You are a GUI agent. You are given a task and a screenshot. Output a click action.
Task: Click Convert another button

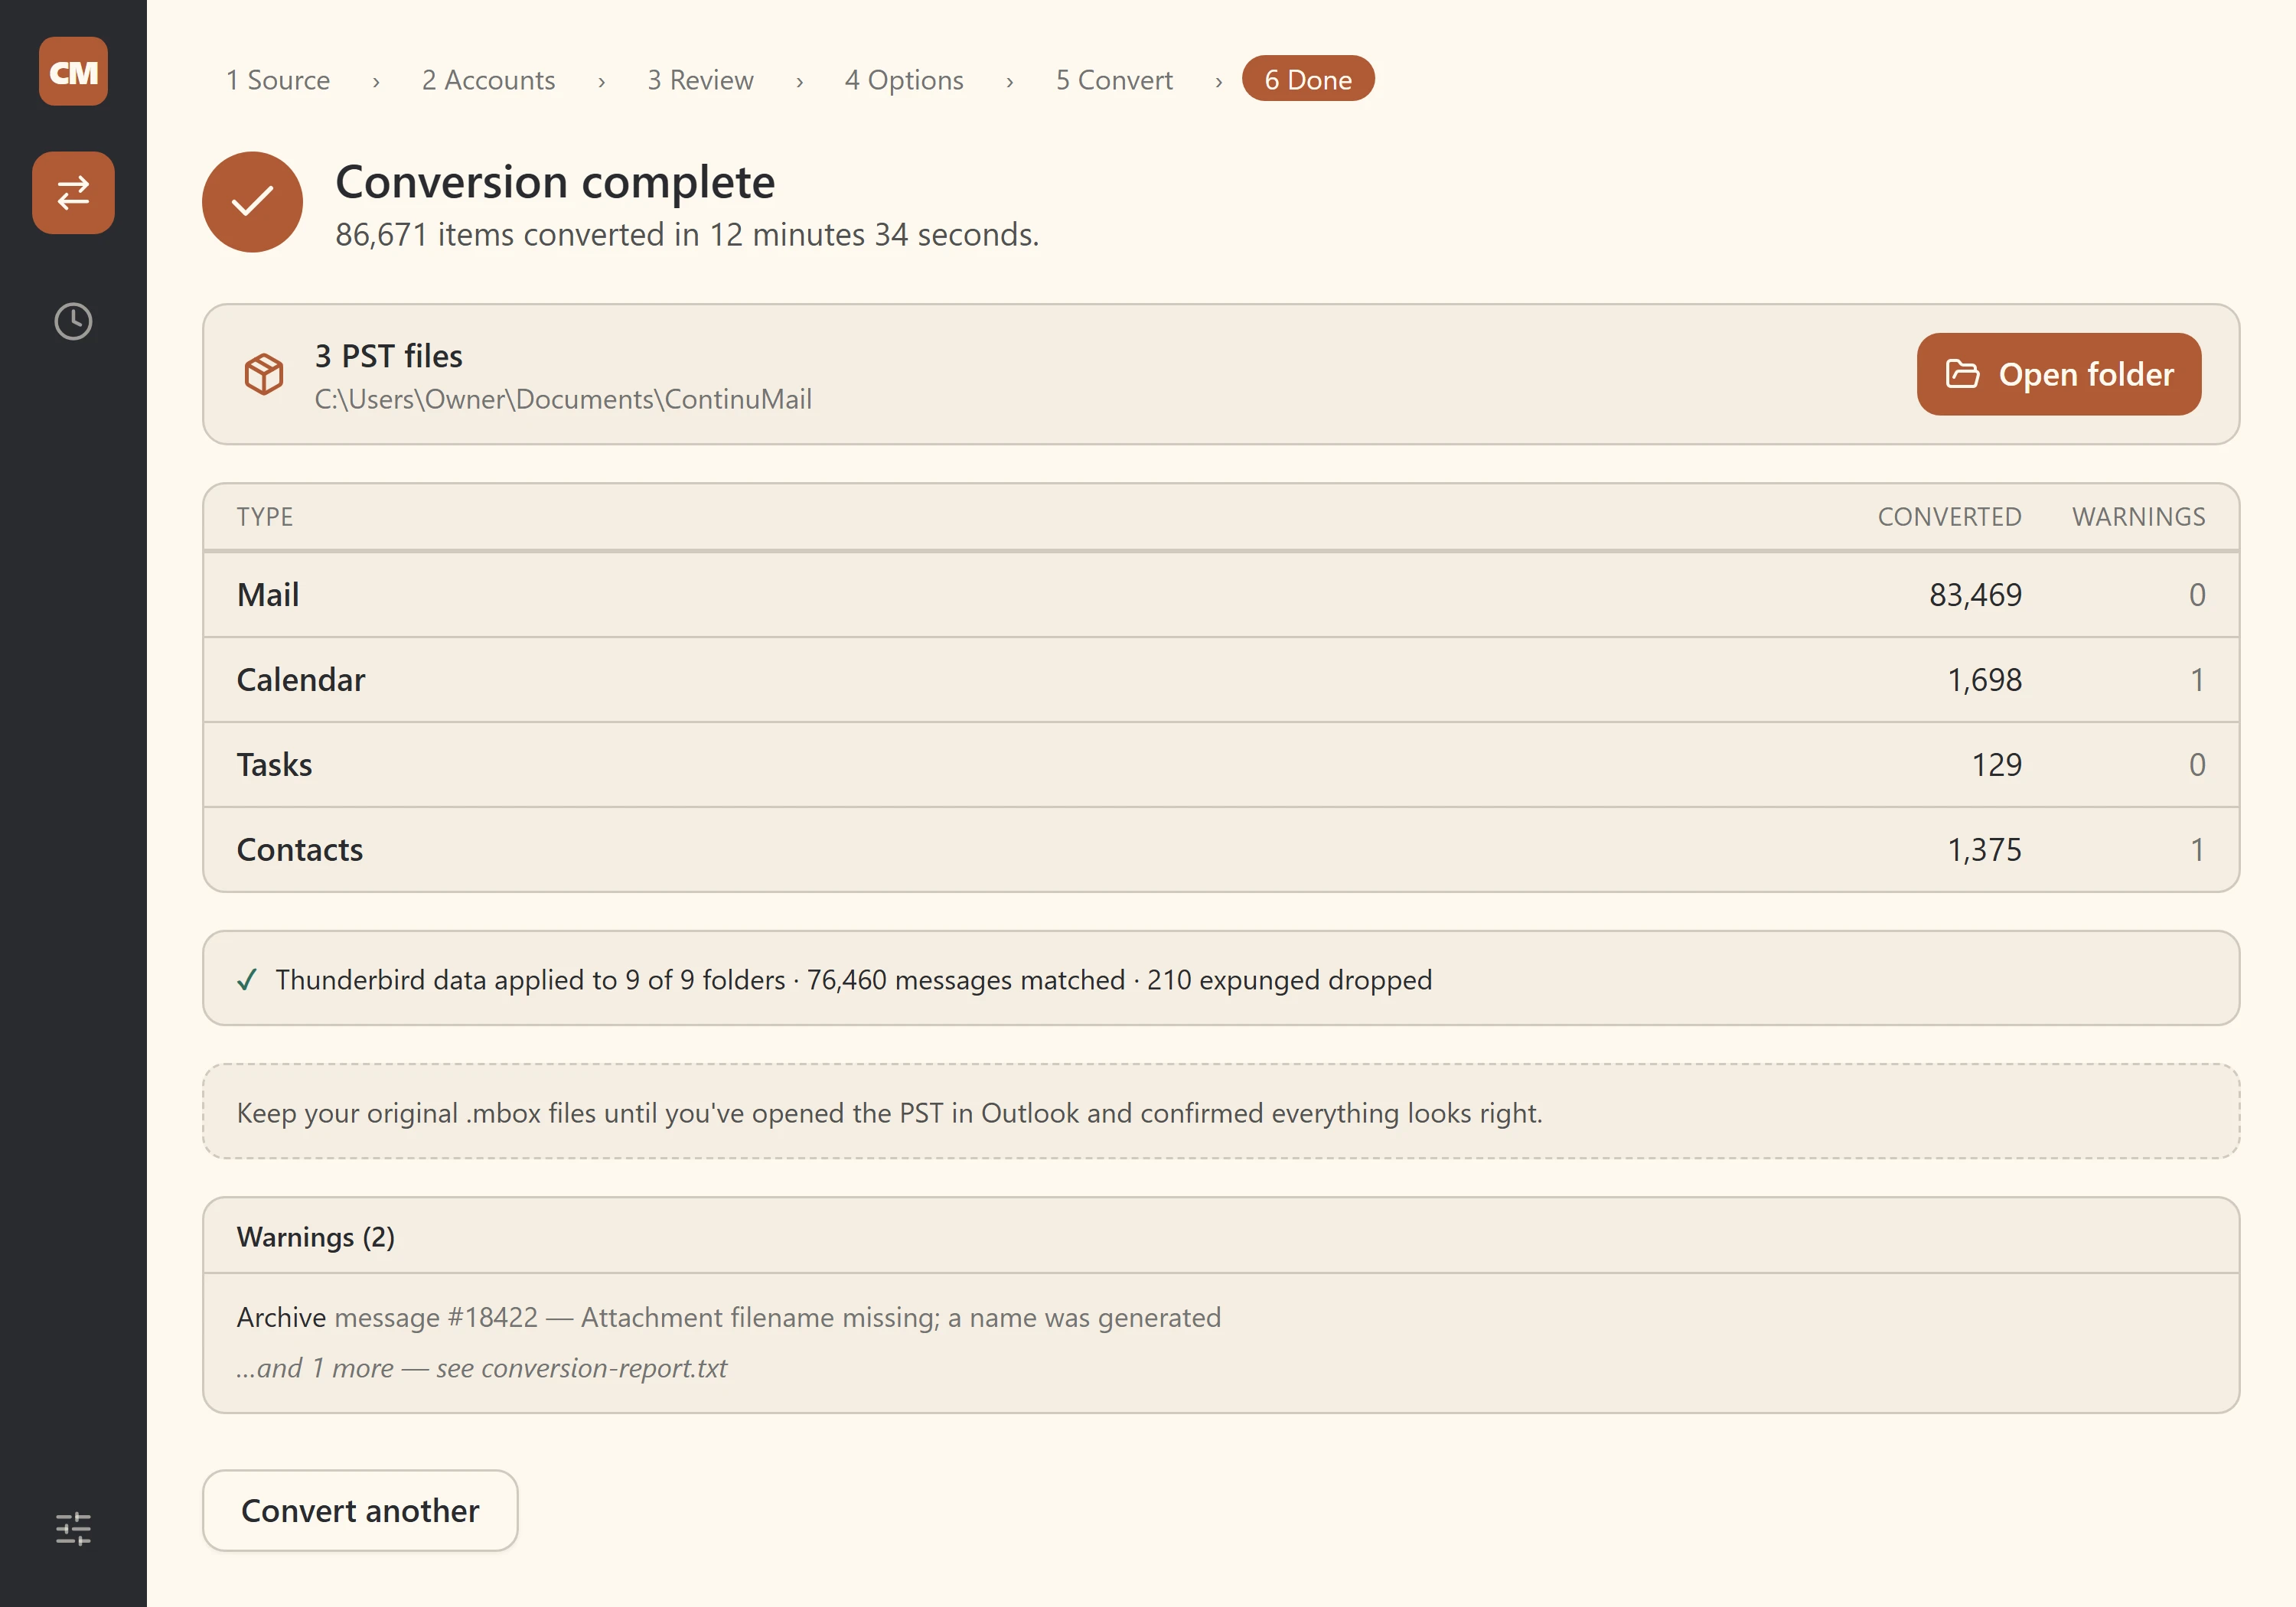(360, 1510)
